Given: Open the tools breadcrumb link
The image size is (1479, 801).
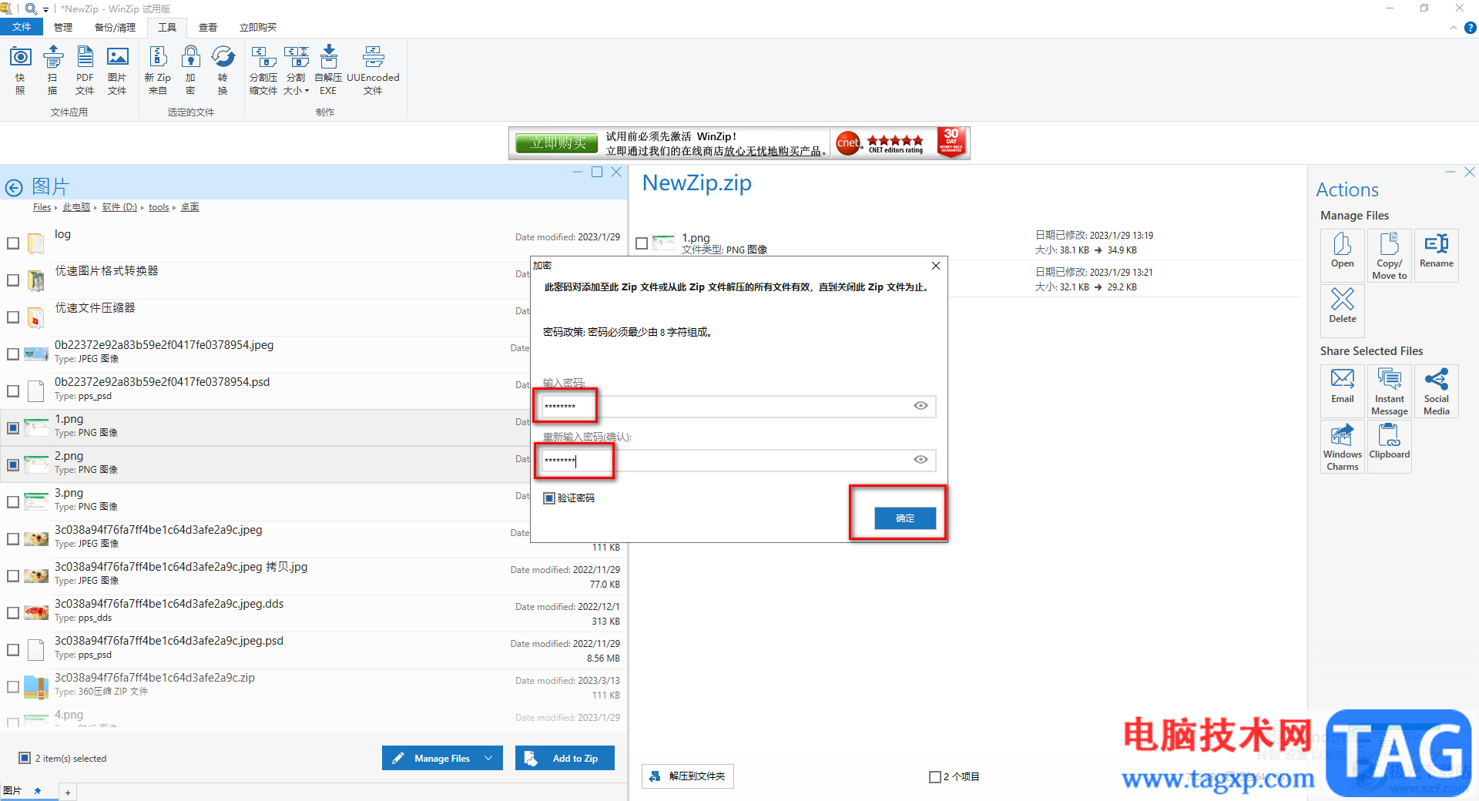Looking at the screenshot, I should click(159, 207).
